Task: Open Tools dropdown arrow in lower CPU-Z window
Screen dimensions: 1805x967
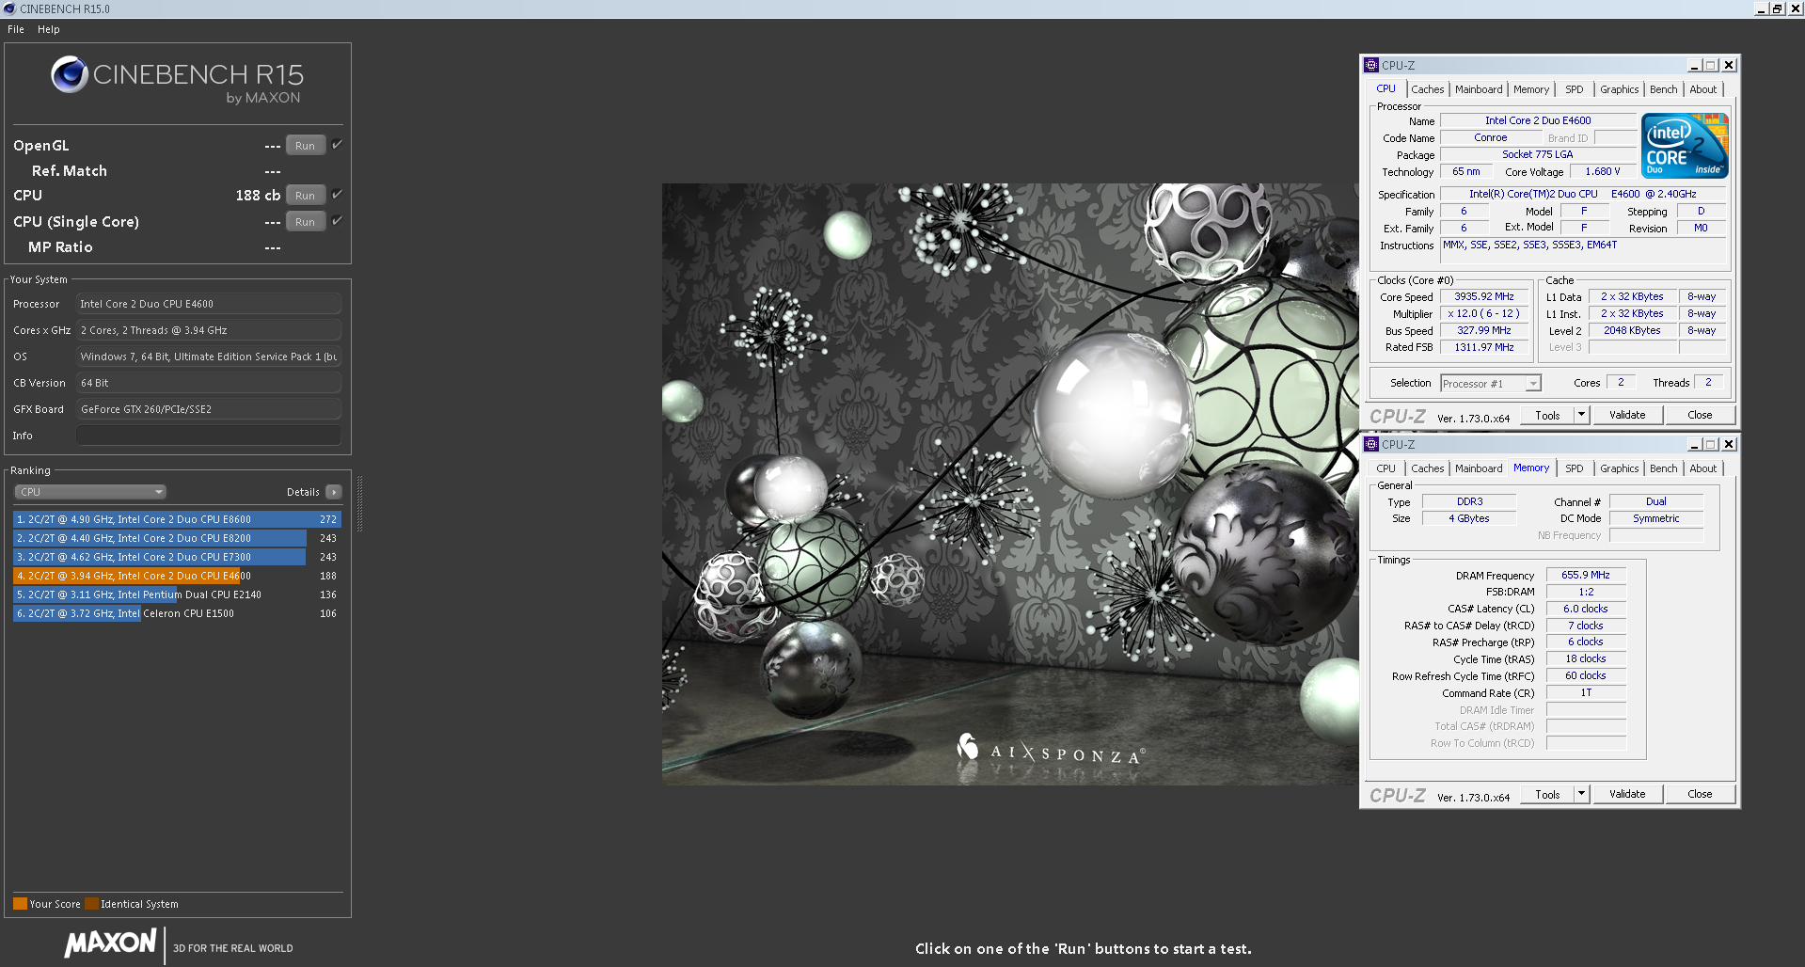Action: tap(1581, 794)
